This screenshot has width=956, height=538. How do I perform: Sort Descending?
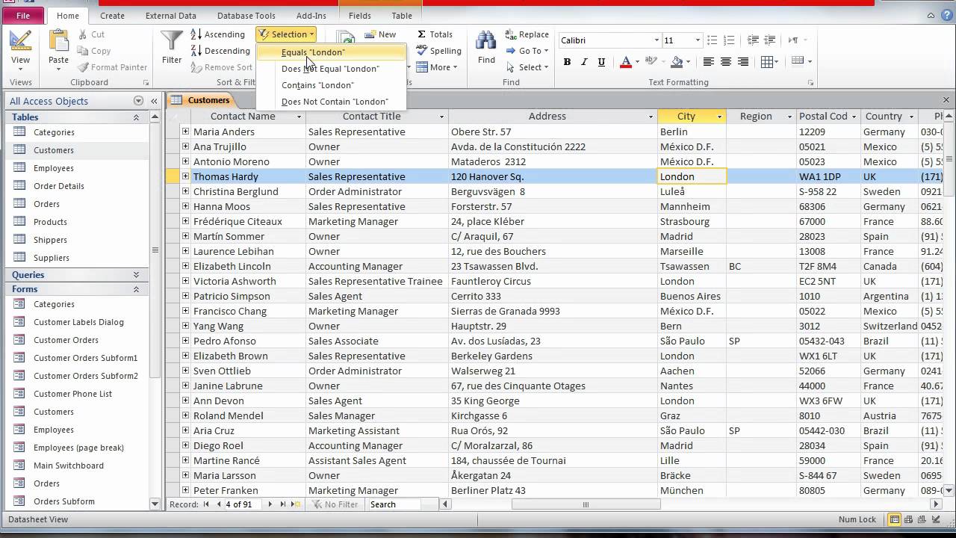tap(220, 51)
